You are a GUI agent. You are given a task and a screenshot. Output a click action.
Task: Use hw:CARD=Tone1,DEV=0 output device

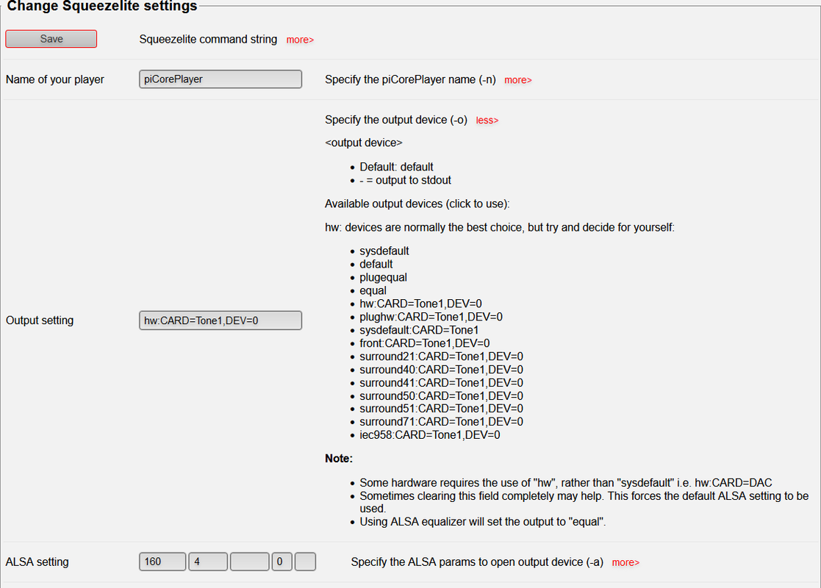click(420, 304)
